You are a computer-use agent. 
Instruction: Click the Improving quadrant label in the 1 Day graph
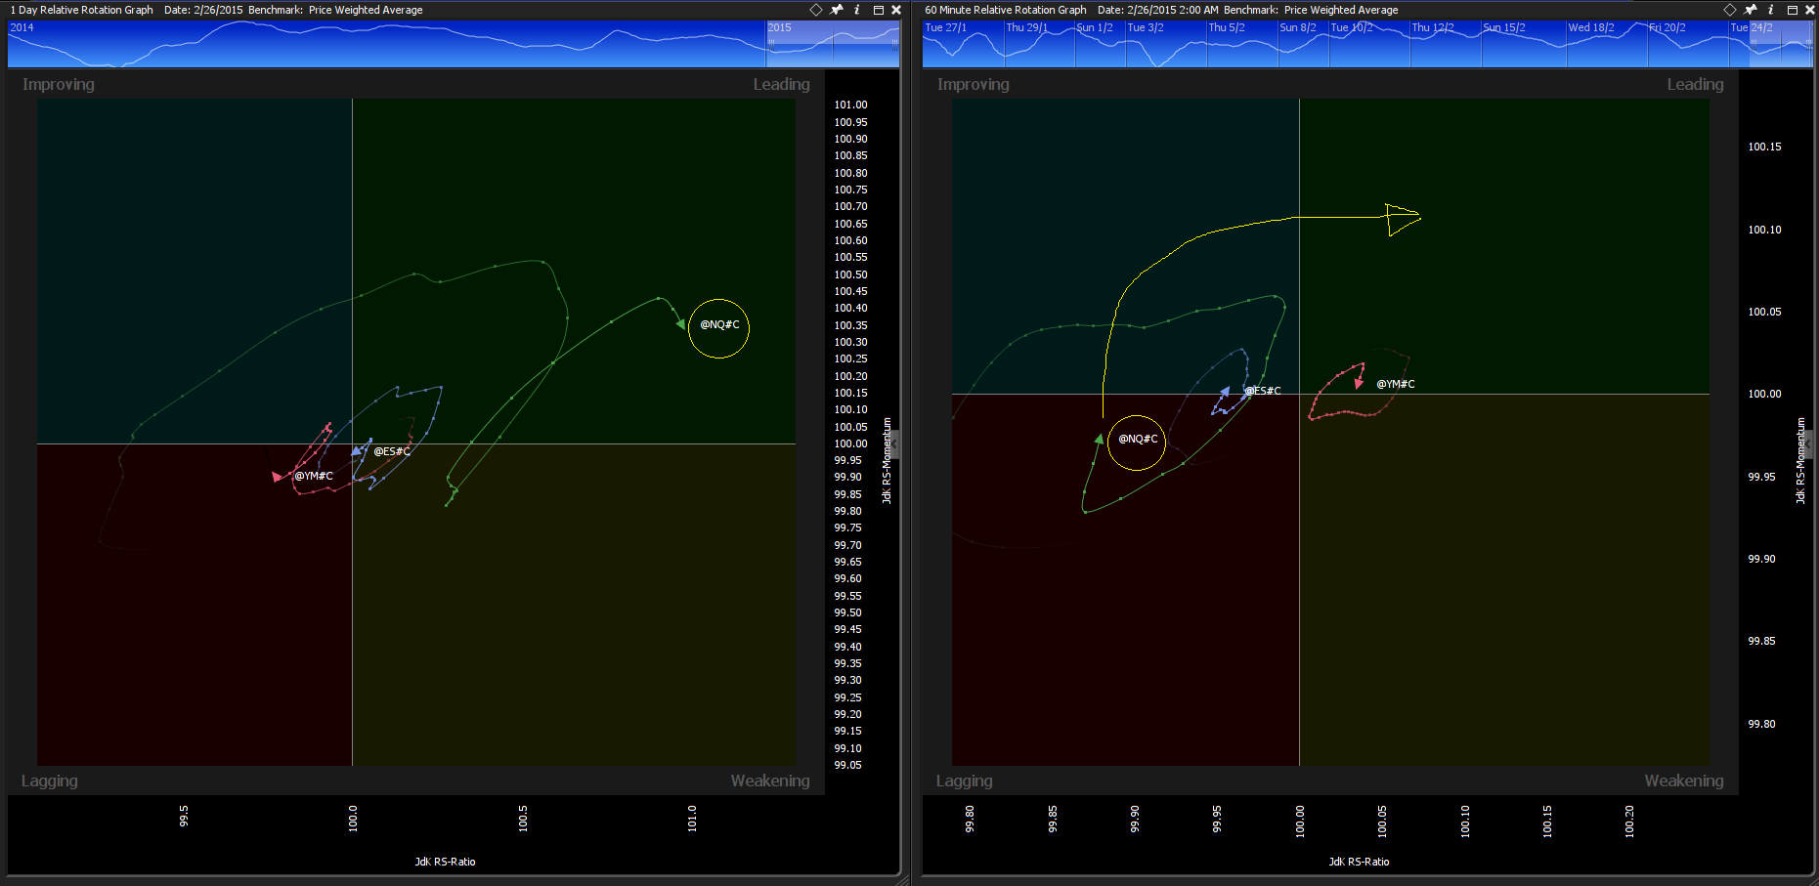(59, 85)
